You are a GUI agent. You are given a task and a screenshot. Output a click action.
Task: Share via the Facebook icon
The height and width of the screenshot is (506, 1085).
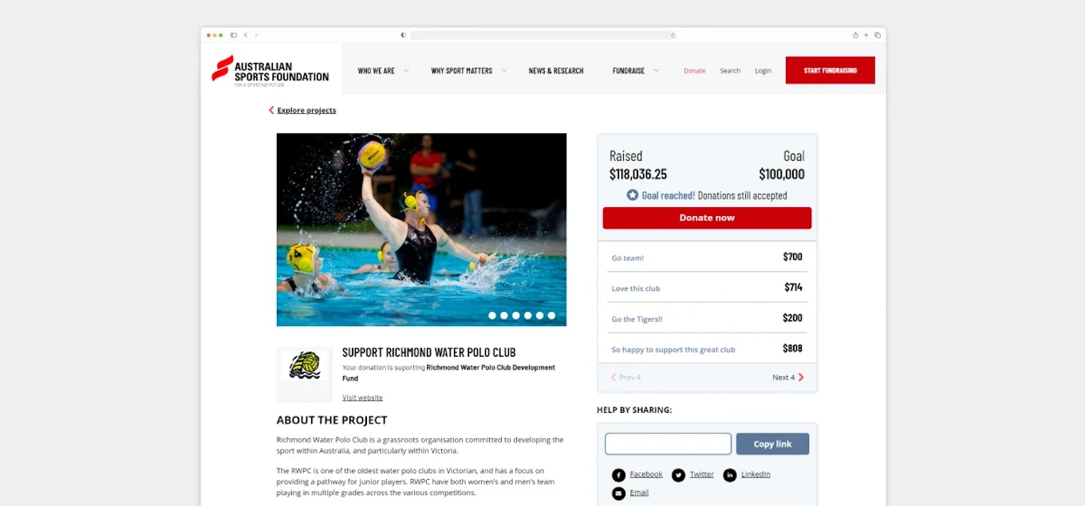[x=618, y=475]
